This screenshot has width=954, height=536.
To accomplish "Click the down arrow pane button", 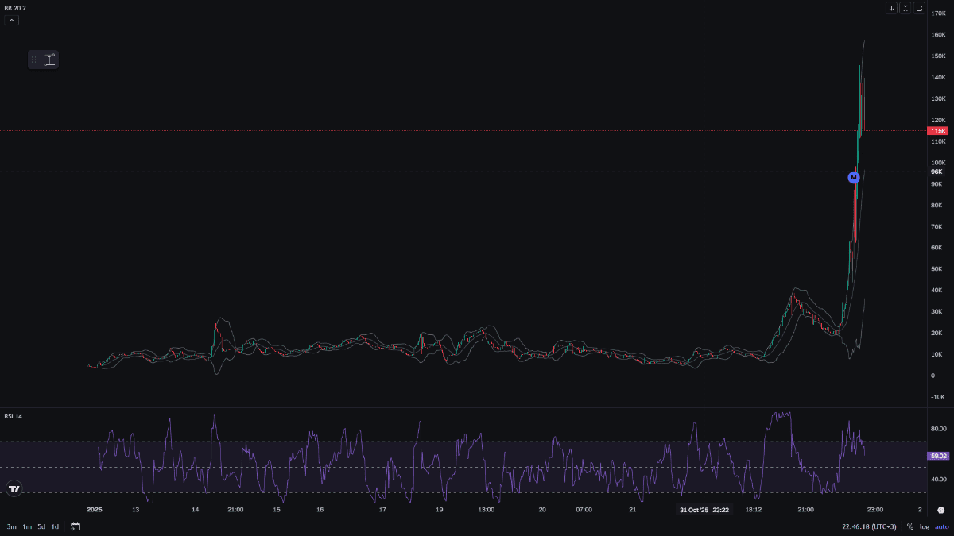I will 891,8.
